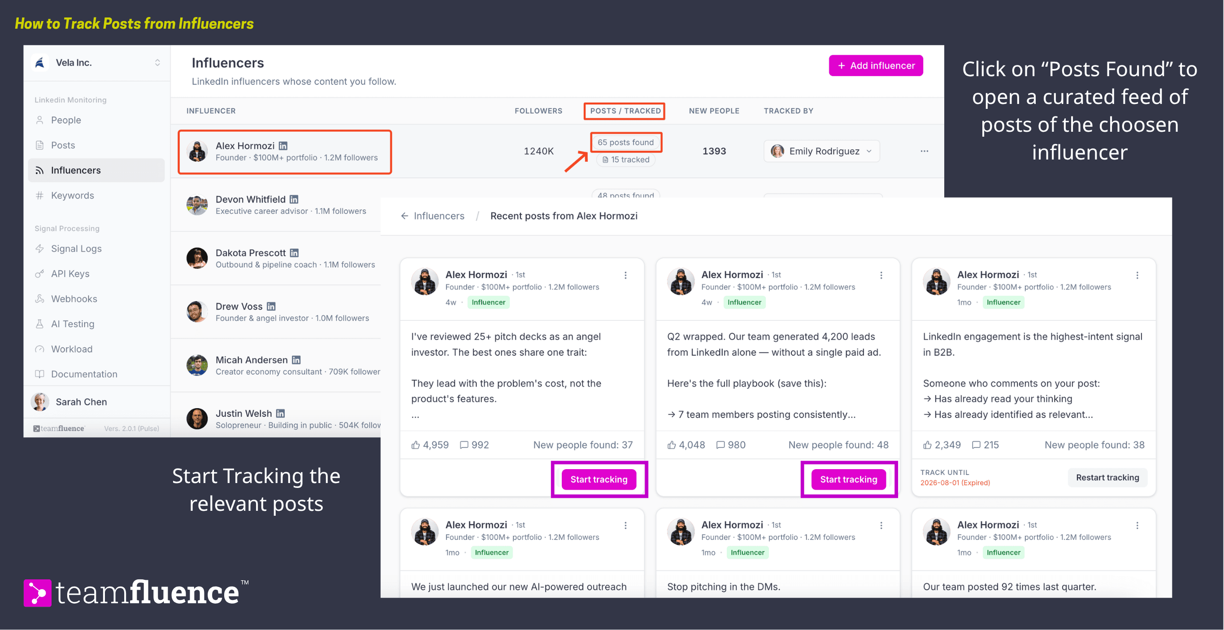1224x630 pixels.
Task: Click the thumbs-up icon showing 4,959 likes
Action: [x=416, y=445]
